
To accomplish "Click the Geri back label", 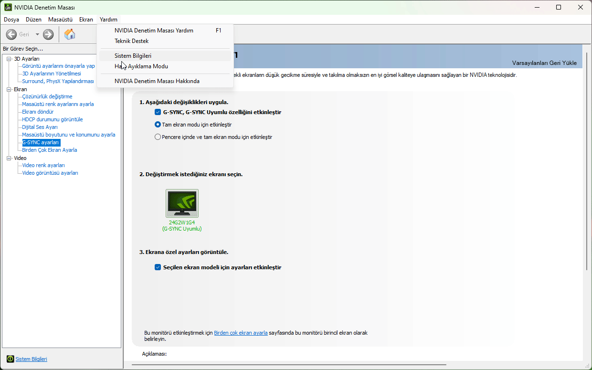I will click(x=24, y=34).
